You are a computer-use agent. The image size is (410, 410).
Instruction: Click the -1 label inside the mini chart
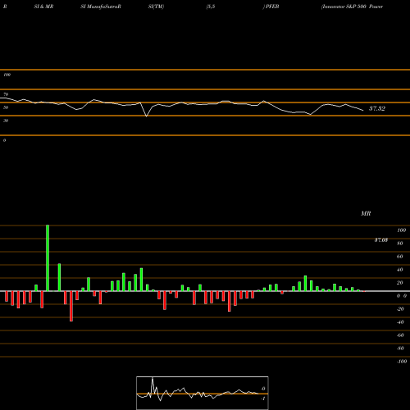(262, 399)
